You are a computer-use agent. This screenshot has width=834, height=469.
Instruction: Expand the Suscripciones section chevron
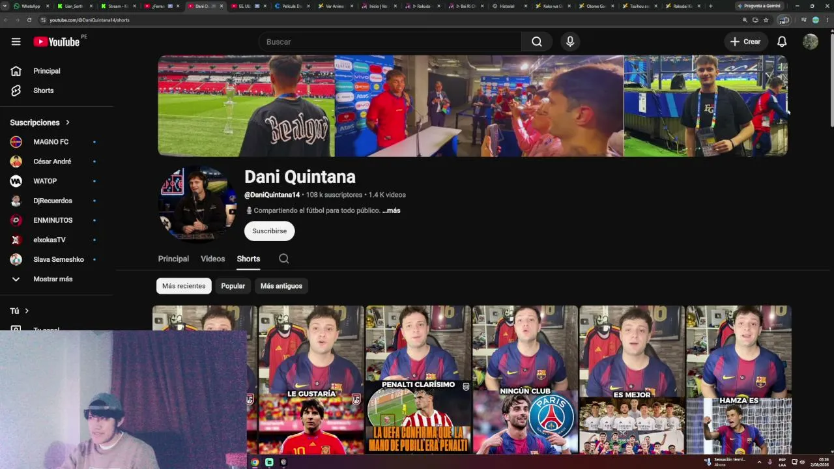67,122
